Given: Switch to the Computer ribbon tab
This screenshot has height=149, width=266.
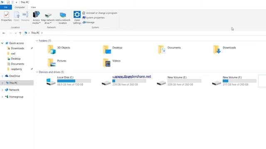Looking at the screenshot, I should [x=20, y=7].
